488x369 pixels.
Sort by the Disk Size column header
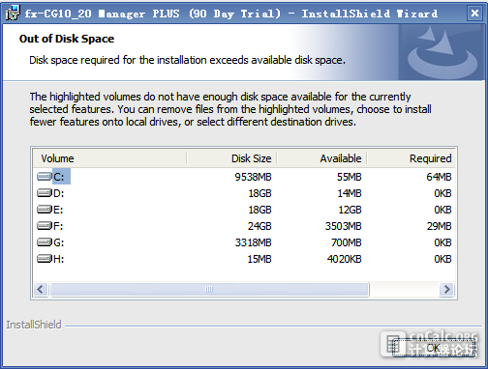pos(231,158)
